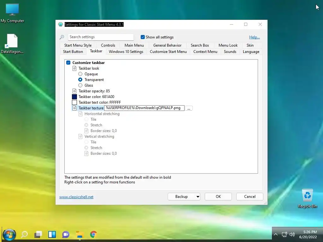The height and width of the screenshot is (242, 323).
Task: Click the Cancel button
Action: pyautogui.click(x=250, y=197)
